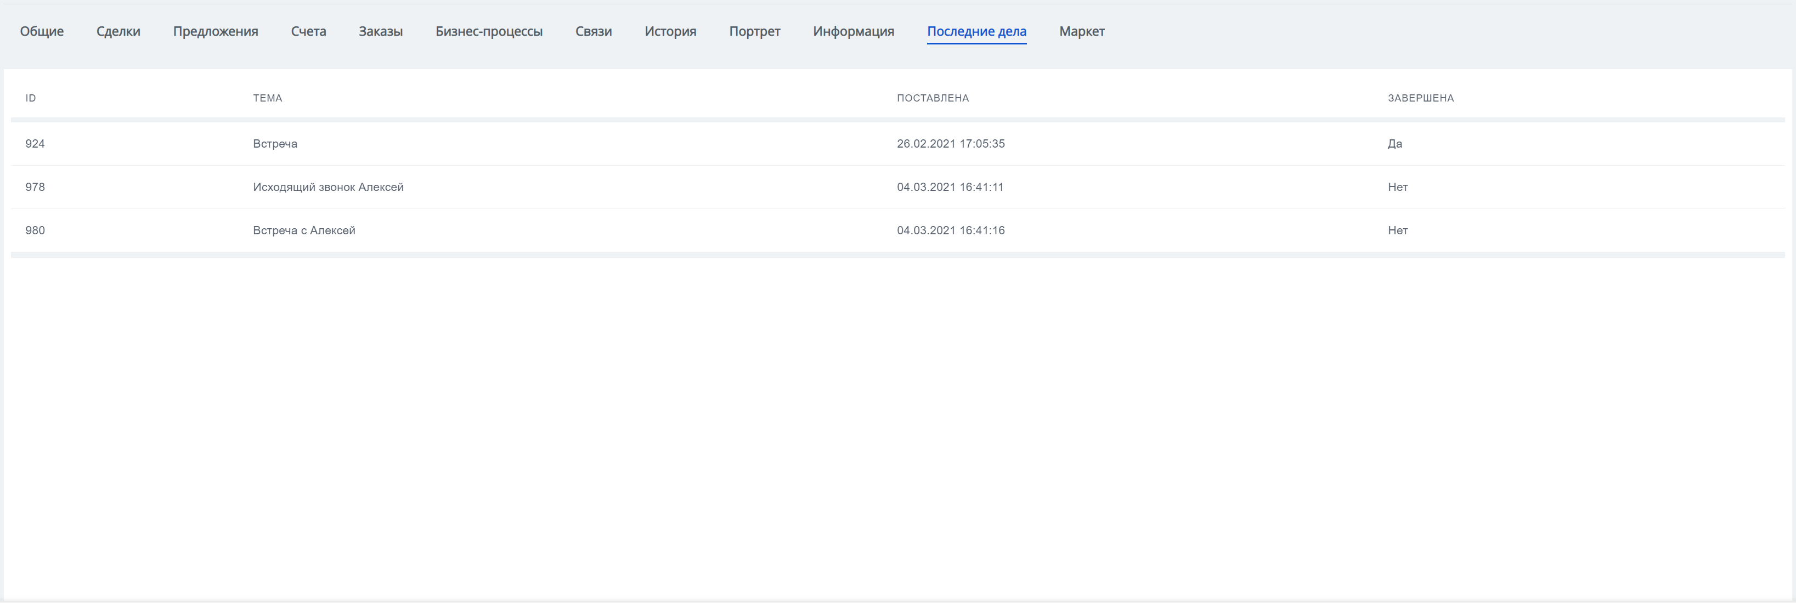Click the ТЕМА column header
Viewport: 1796px width, 603px height.
click(268, 98)
